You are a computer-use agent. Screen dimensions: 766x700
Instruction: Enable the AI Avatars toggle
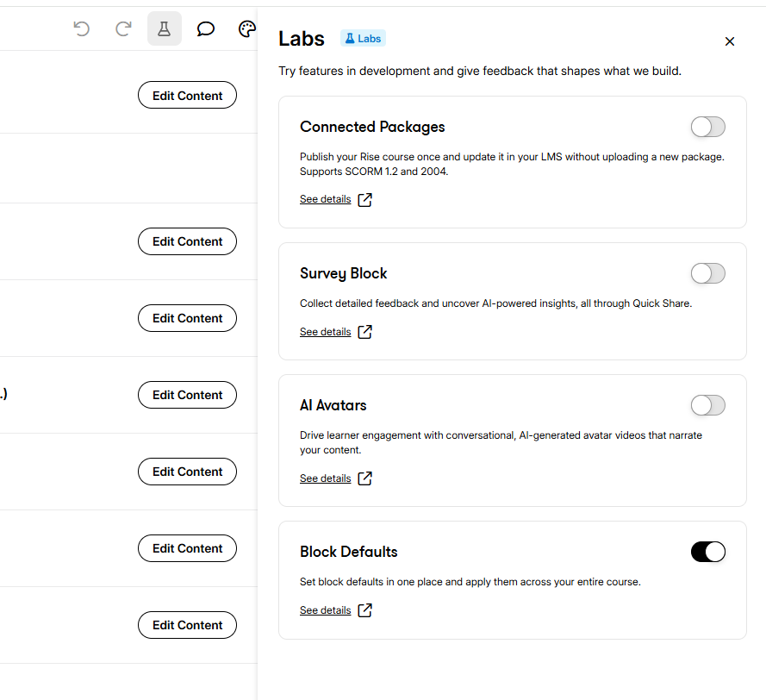[708, 405]
